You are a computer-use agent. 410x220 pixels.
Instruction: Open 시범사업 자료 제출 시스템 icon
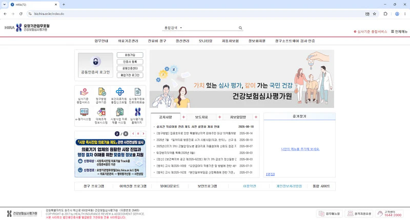pos(119,116)
